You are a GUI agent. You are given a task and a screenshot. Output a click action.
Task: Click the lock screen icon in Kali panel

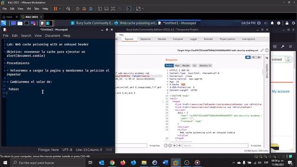coord(287,23)
